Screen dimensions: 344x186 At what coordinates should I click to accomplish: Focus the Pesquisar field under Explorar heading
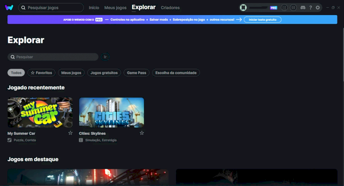pos(53,57)
